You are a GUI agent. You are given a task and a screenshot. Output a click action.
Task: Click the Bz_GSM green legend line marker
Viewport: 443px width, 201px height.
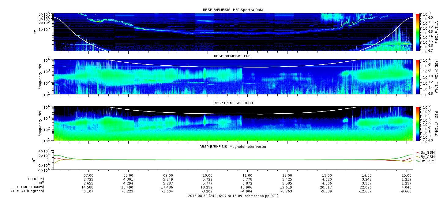[418, 161]
